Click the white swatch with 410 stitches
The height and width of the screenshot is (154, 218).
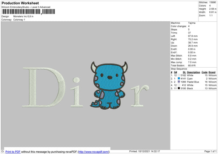click(x=179, y=85)
